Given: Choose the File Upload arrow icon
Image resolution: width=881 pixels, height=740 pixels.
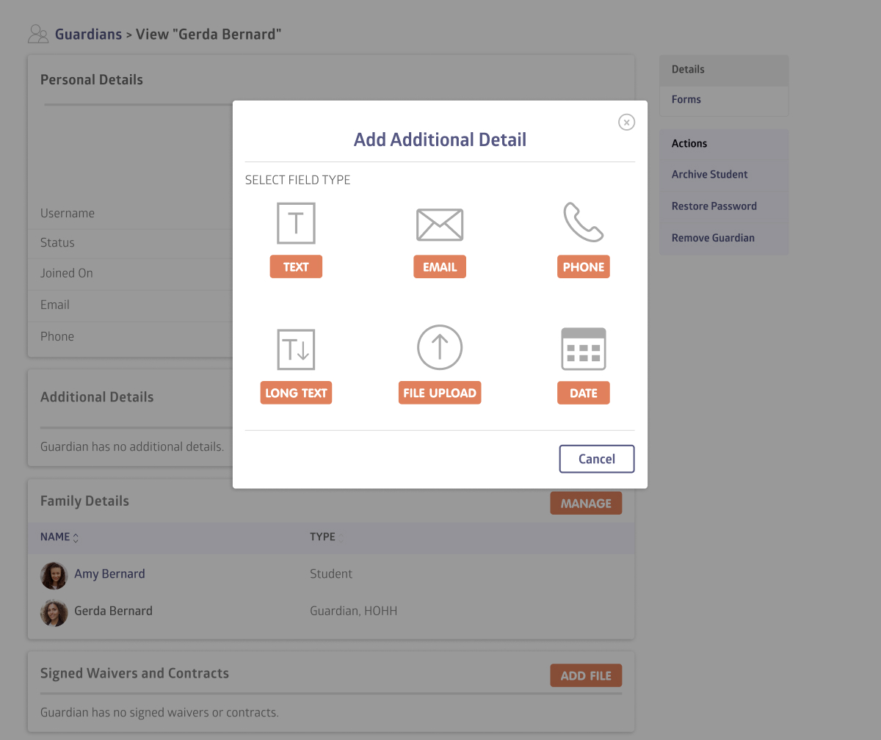Looking at the screenshot, I should click(439, 347).
